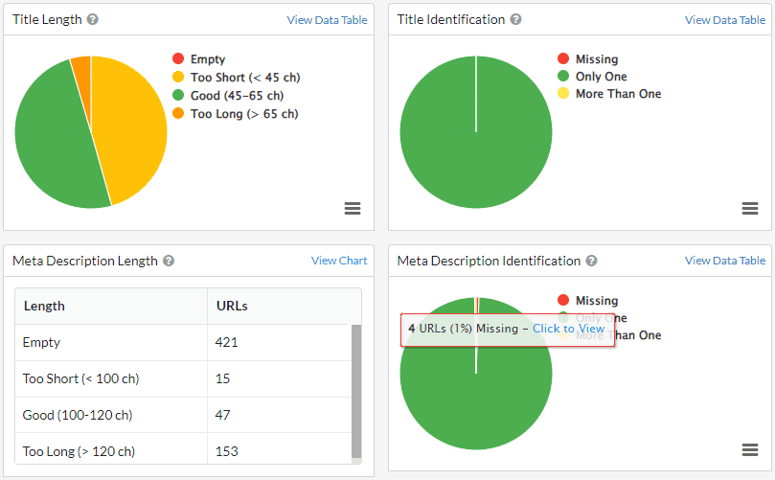Select the 153 URLs value cell
Viewport: 775px width, 480px height.
(x=280, y=448)
